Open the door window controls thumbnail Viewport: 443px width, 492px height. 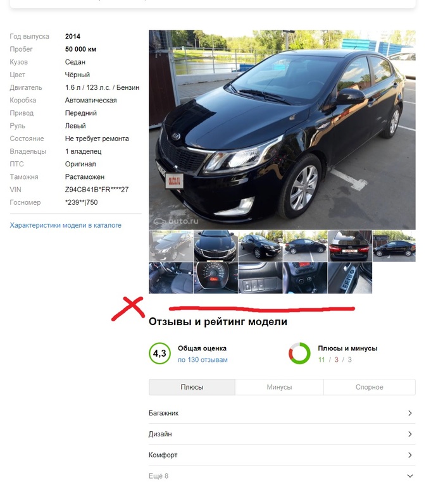pyautogui.click(x=350, y=278)
